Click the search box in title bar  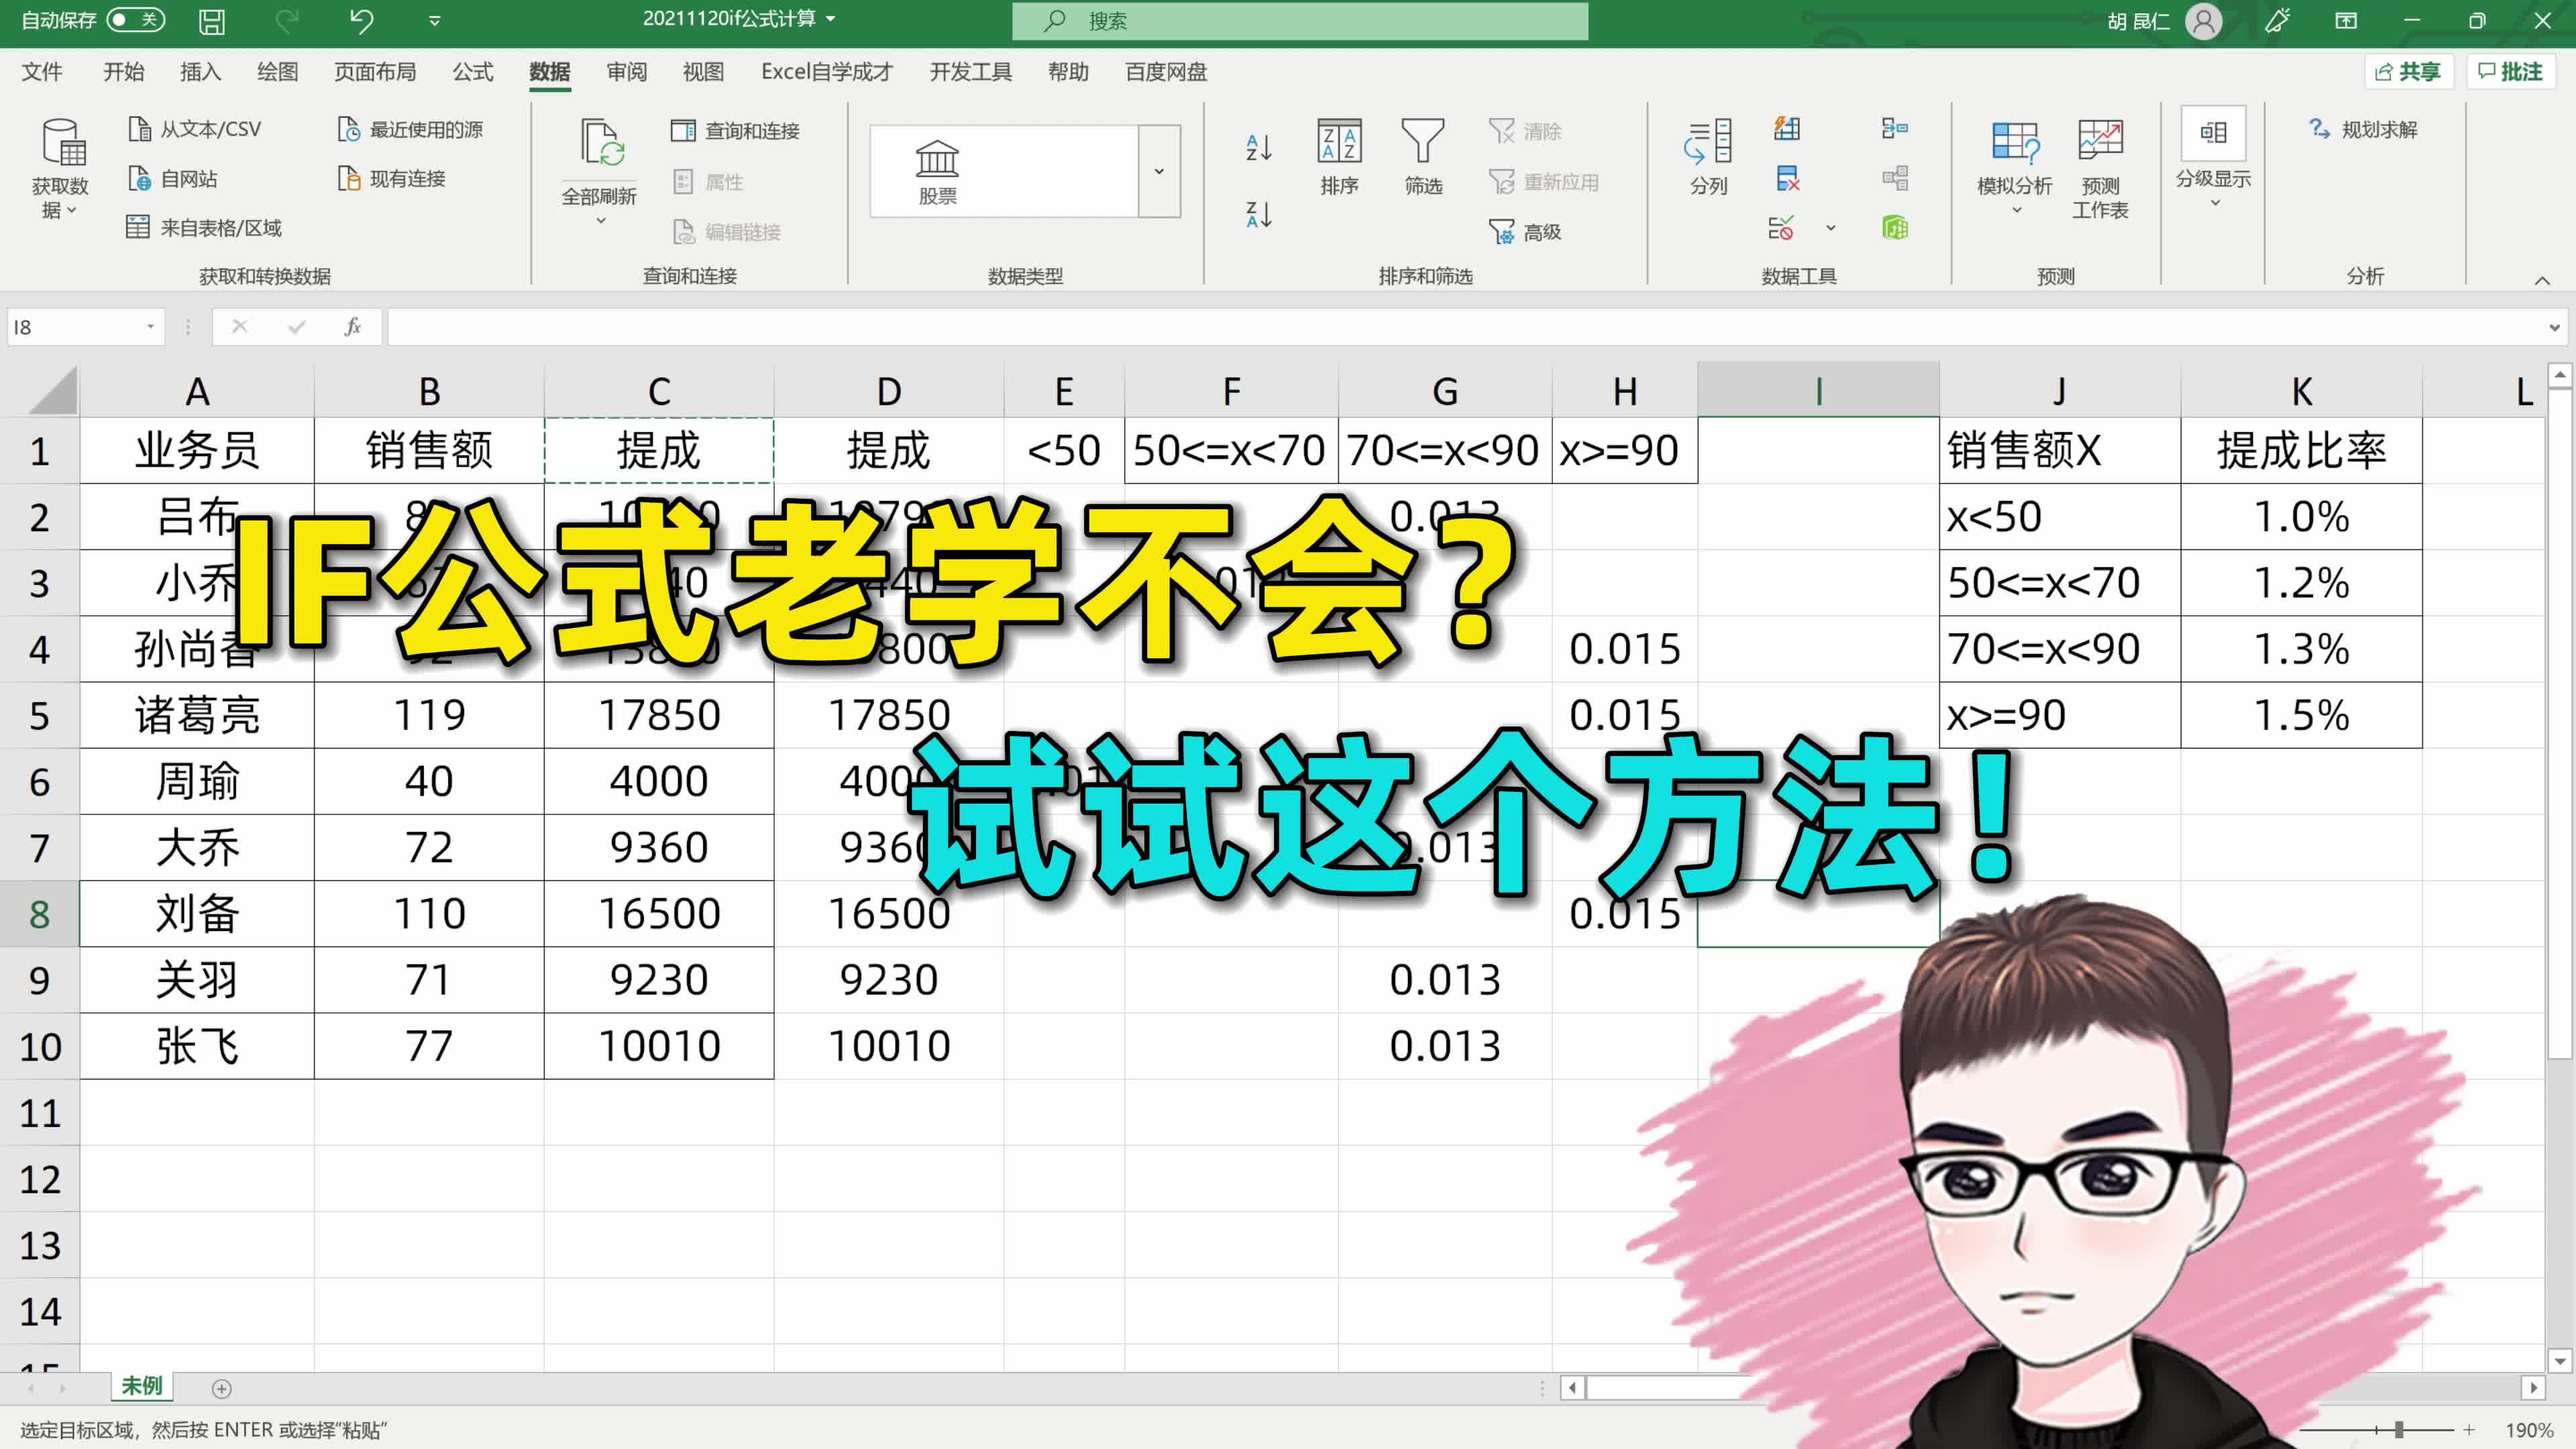click(x=1300, y=21)
